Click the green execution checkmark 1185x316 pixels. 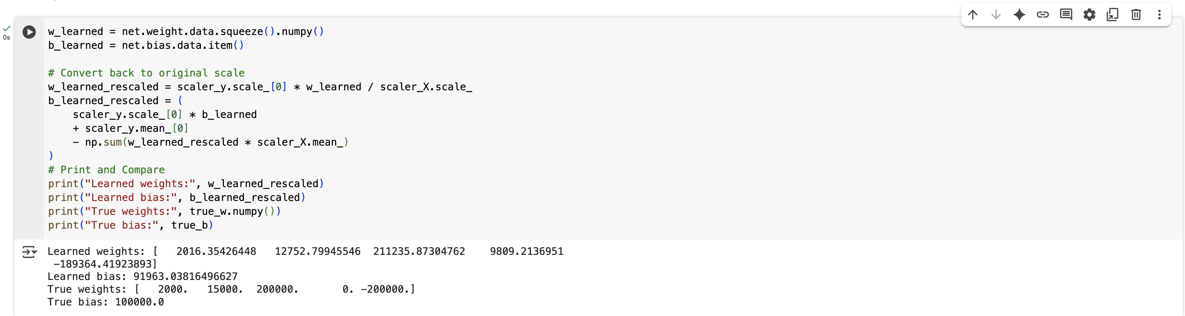coord(7,28)
